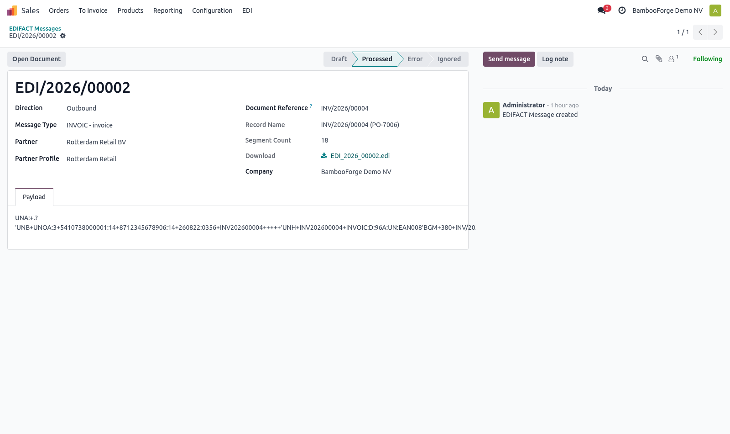Go to the next record arrow
Screen dimensions: 730x434
pyautogui.click(x=715, y=32)
